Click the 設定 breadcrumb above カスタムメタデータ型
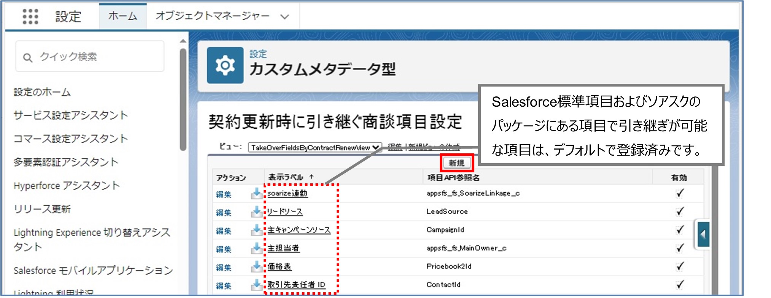771x298 pixels. (258, 54)
